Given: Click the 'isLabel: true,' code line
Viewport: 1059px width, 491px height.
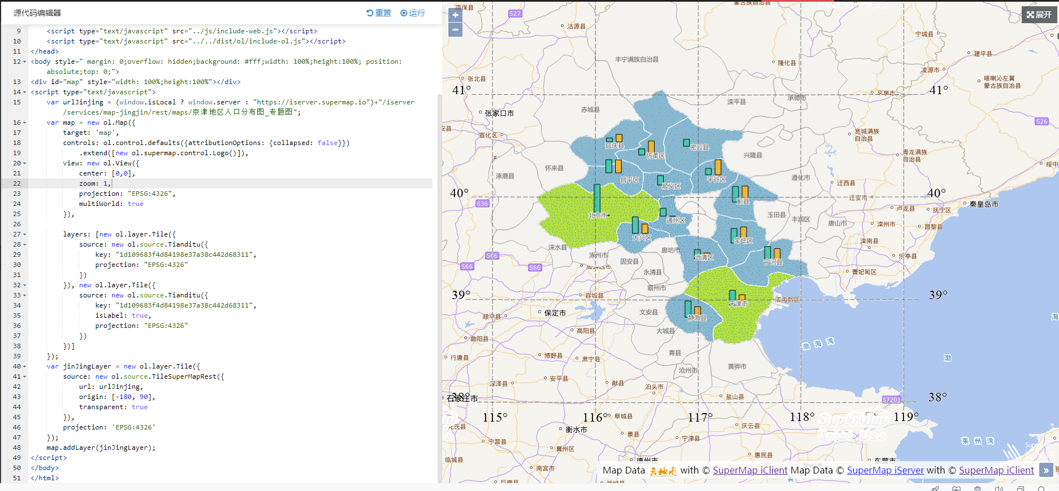Looking at the screenshot, I should (x=123, y=315).
